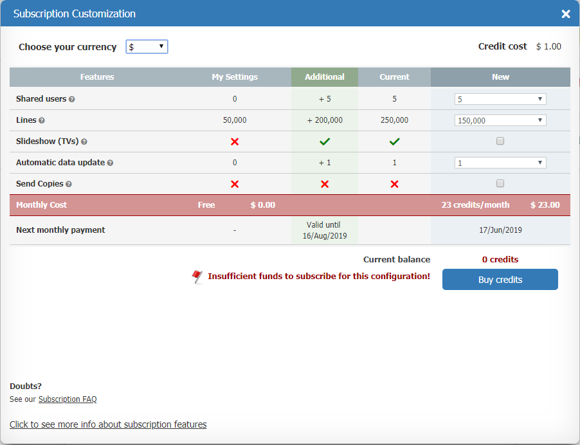Click green checkmark in Additional Slideshow cell
Viewport: 580px width, 445px height.
(x=325, y=141)
